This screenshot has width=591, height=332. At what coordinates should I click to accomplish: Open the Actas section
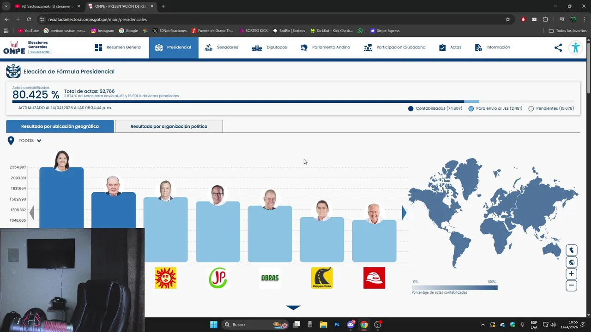(x=450, y=47)
